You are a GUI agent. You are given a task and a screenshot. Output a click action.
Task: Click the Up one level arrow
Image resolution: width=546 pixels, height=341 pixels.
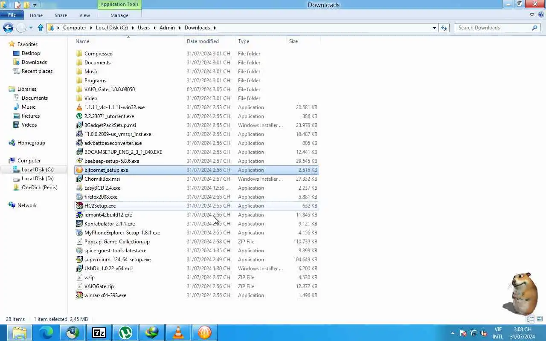tap(41, 28)
